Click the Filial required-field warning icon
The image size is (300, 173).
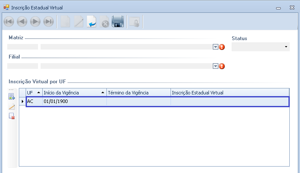222,66
